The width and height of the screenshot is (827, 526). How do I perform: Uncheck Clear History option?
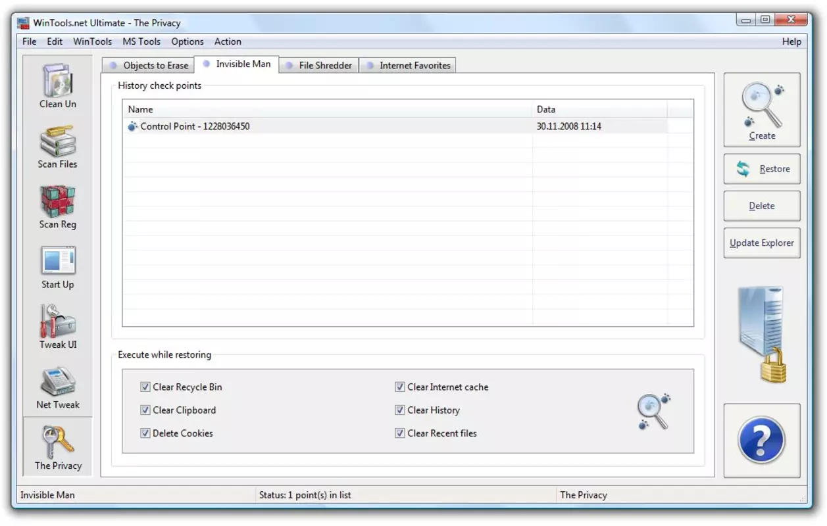[x=400, y=410]
